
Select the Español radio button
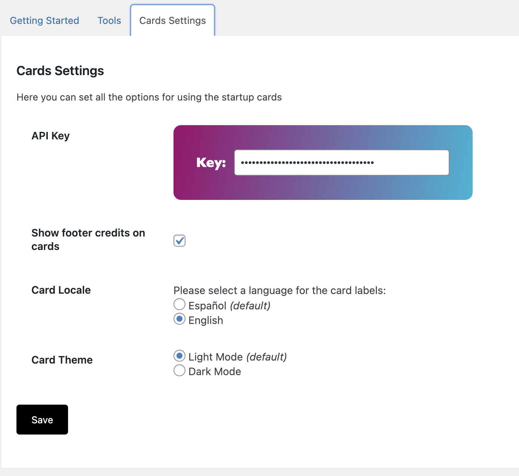click(179, 305)
